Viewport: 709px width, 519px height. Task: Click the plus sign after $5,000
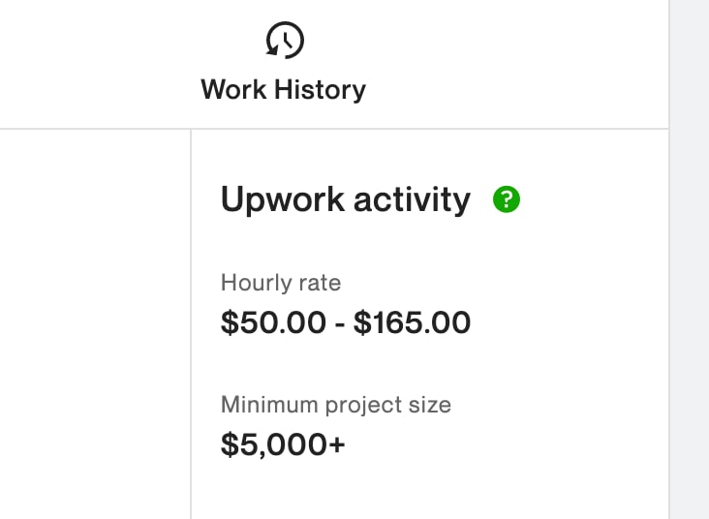pyautogui.click(x=337, y=444)
